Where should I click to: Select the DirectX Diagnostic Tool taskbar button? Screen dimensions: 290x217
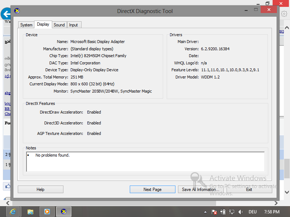click(63, 212)
